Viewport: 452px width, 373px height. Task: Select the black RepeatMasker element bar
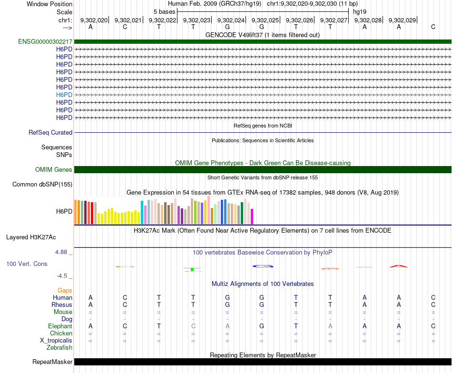263,362
